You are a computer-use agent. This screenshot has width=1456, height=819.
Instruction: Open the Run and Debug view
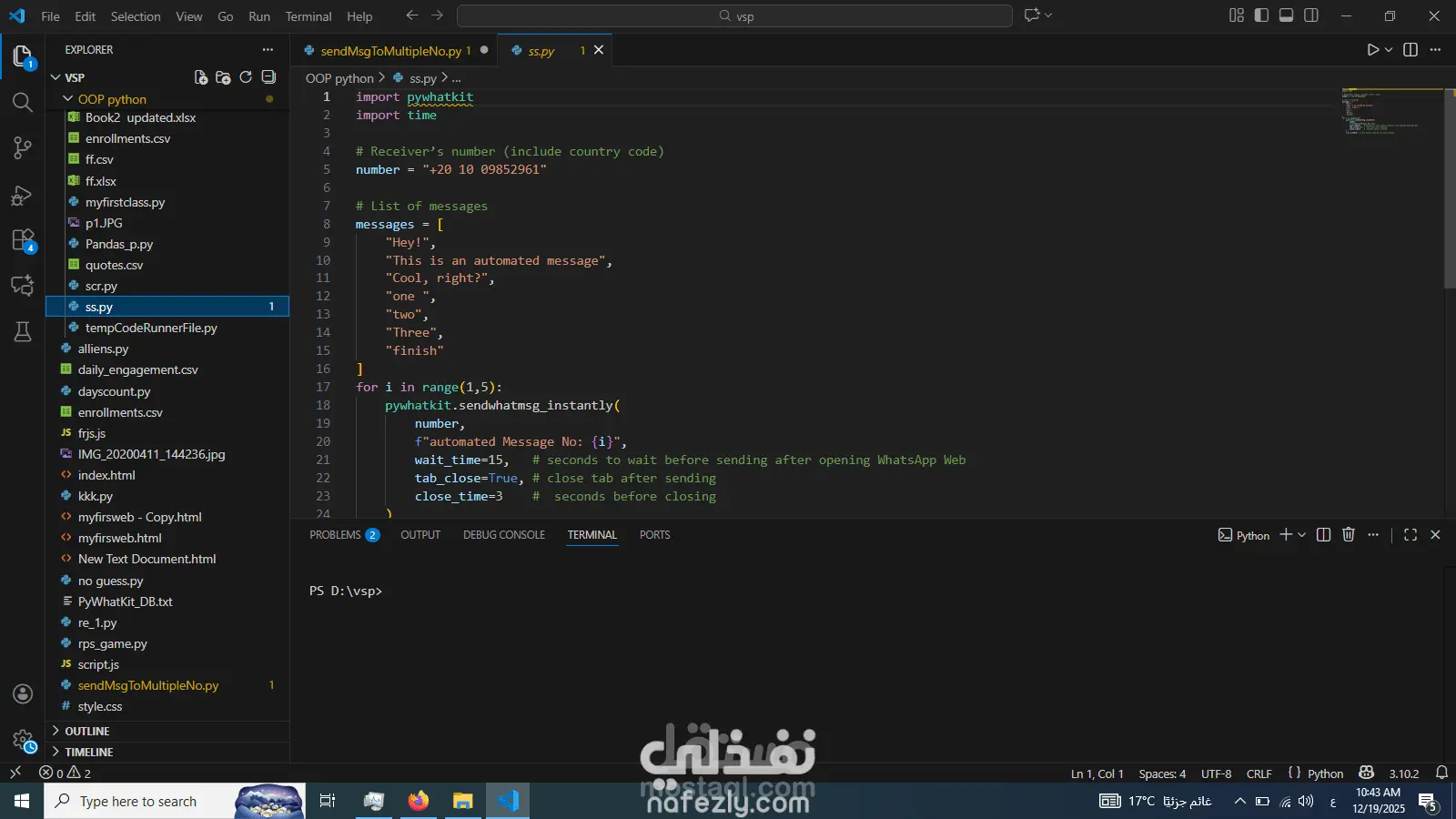[23, 195]
